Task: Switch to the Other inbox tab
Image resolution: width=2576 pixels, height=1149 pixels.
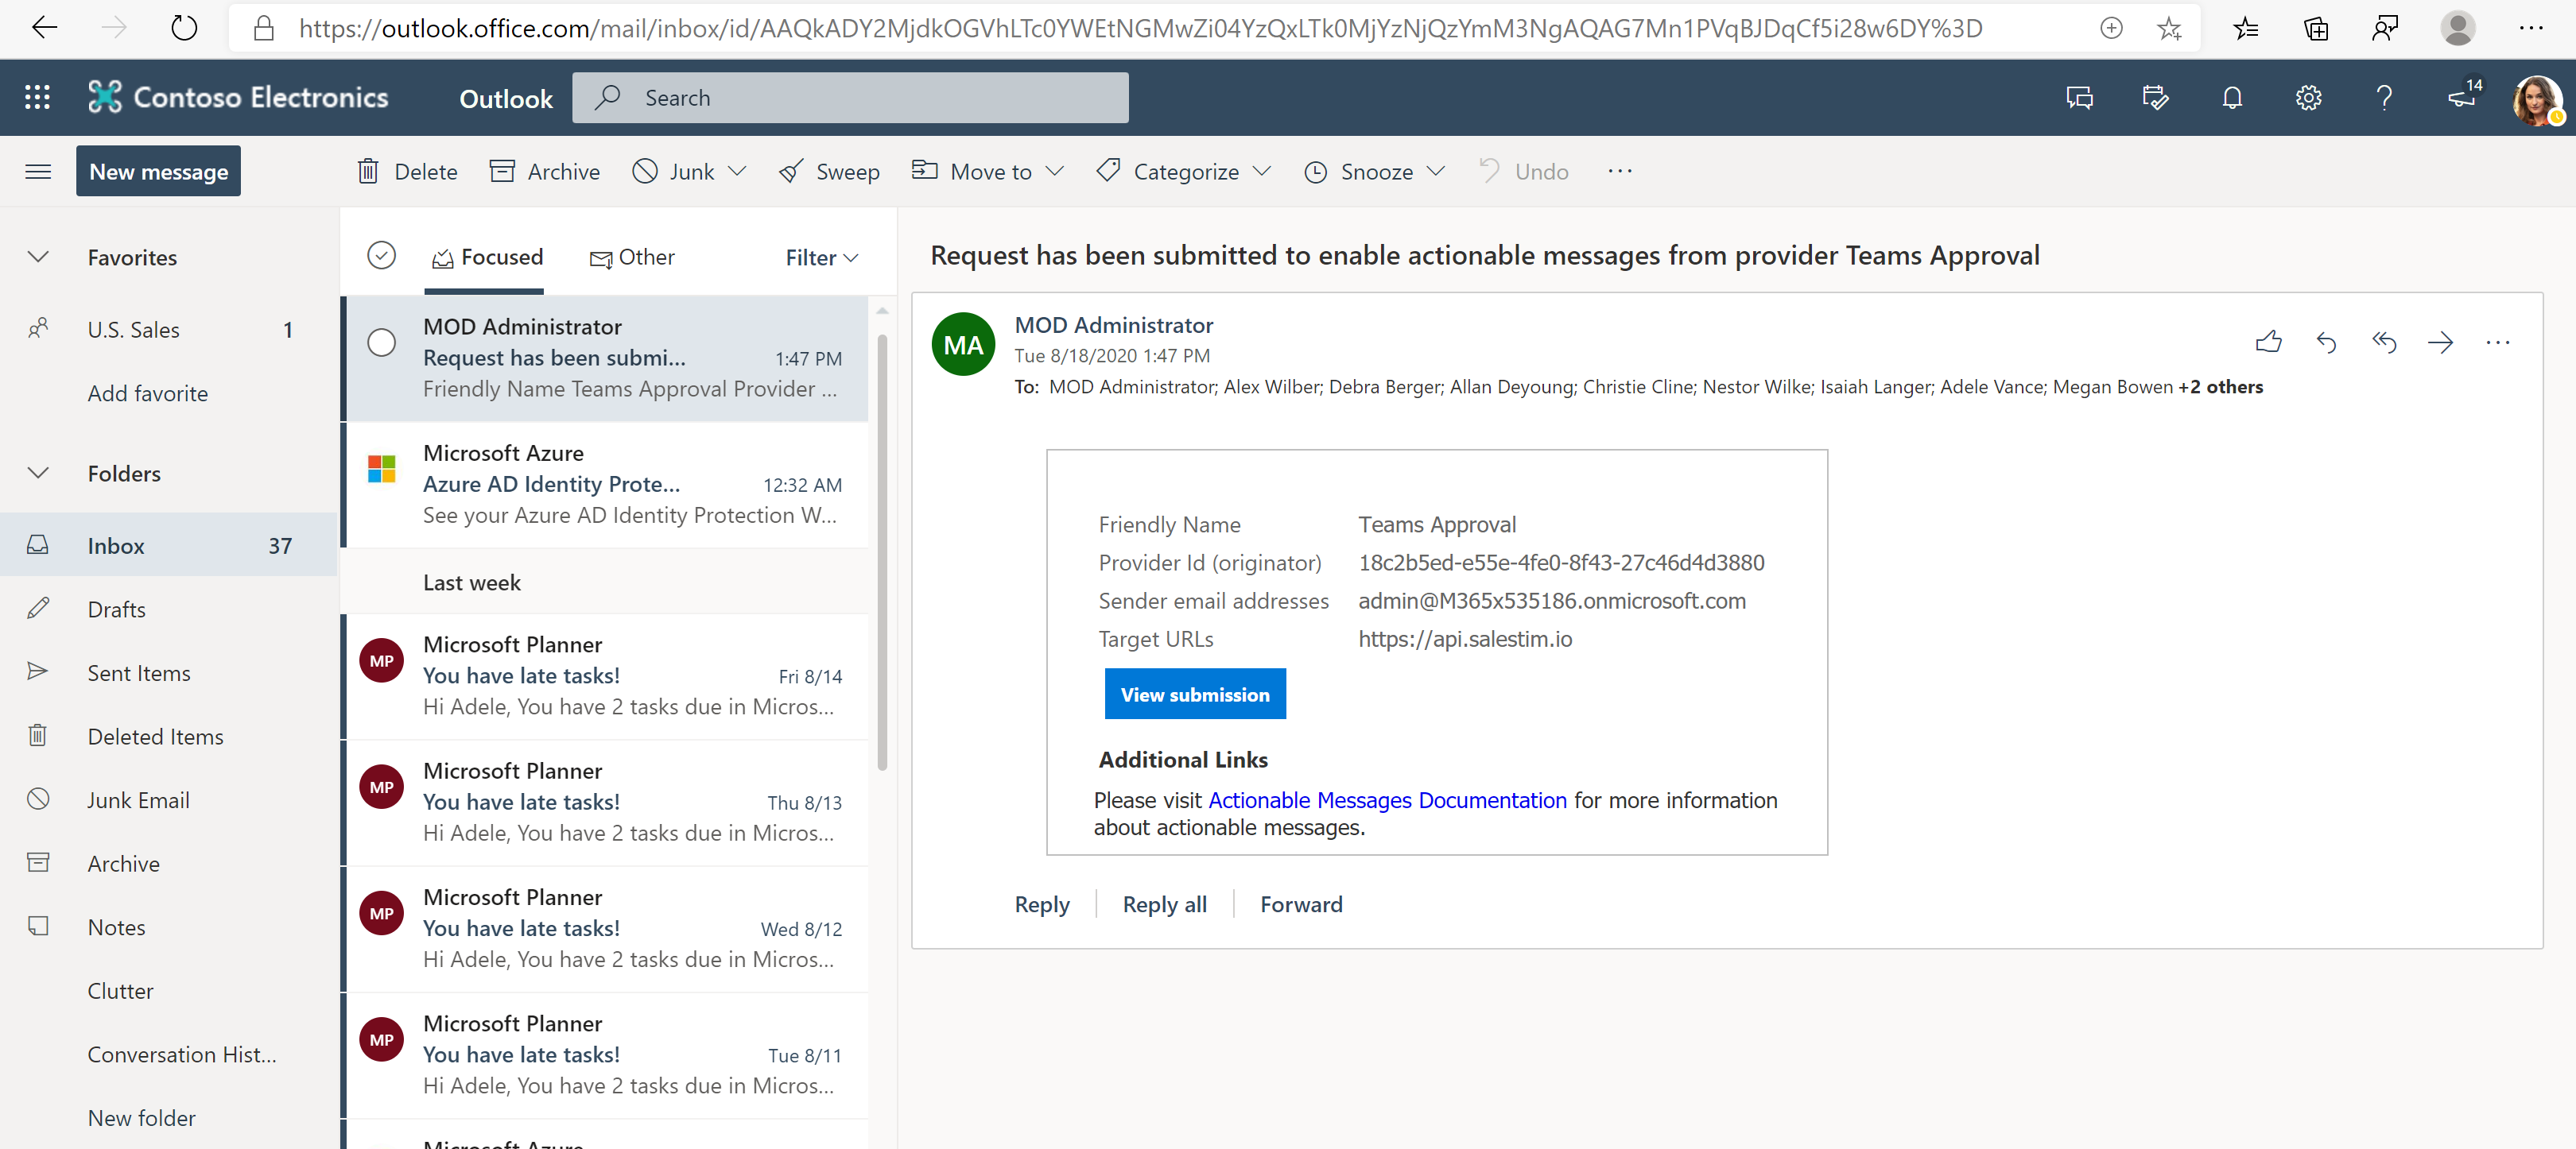Action: [x=632, y=257]
